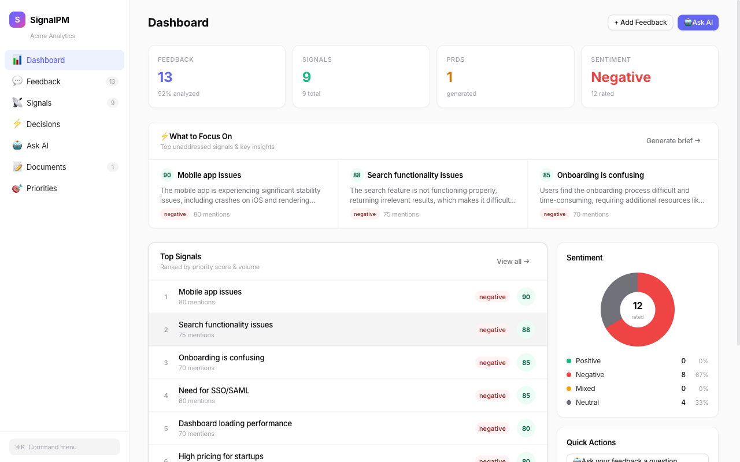This screenshot has width=740, height=462.
Task: Click the lightning icon beside What to Focus On
Action: [164, 136]
